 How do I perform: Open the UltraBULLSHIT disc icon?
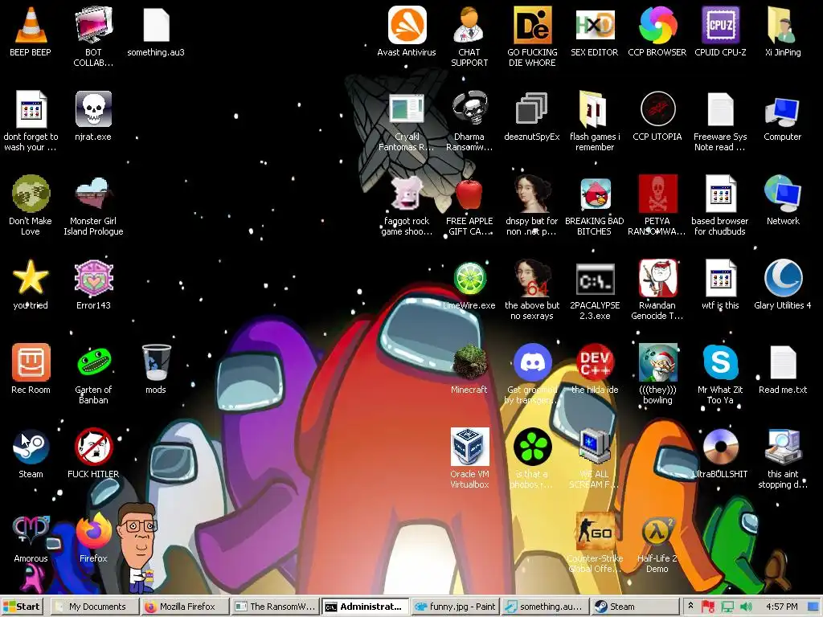click(720, 447)
